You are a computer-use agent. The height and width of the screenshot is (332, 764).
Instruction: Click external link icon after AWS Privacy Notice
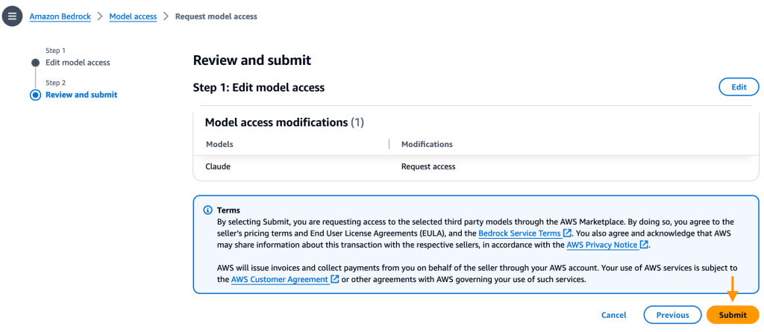[644, 245]
